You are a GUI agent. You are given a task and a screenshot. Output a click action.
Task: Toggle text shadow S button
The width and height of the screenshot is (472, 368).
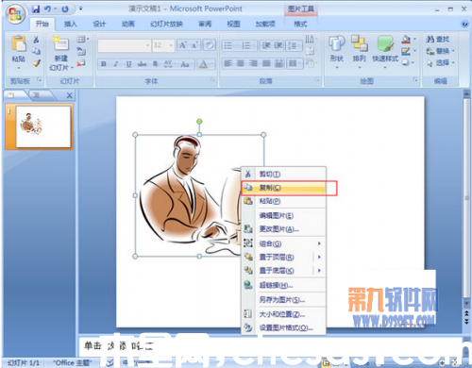tap(155, 64)
